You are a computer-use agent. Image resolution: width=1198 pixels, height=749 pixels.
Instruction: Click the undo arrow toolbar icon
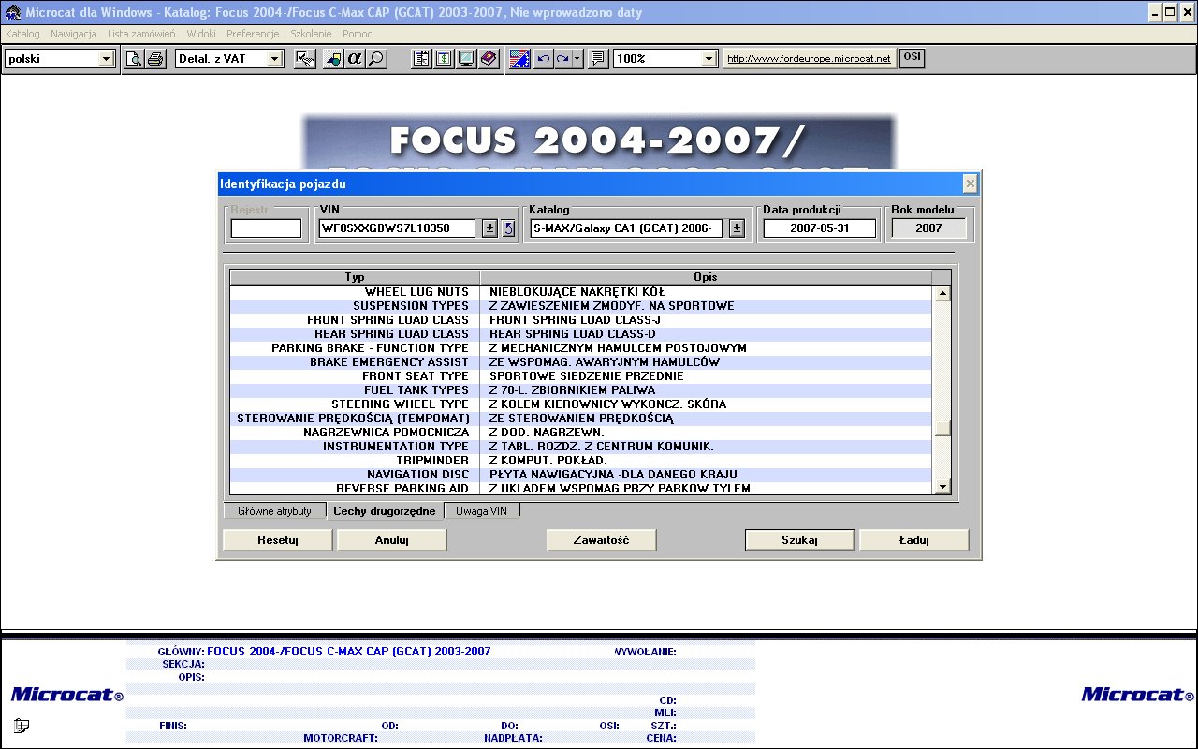(542, 58)
